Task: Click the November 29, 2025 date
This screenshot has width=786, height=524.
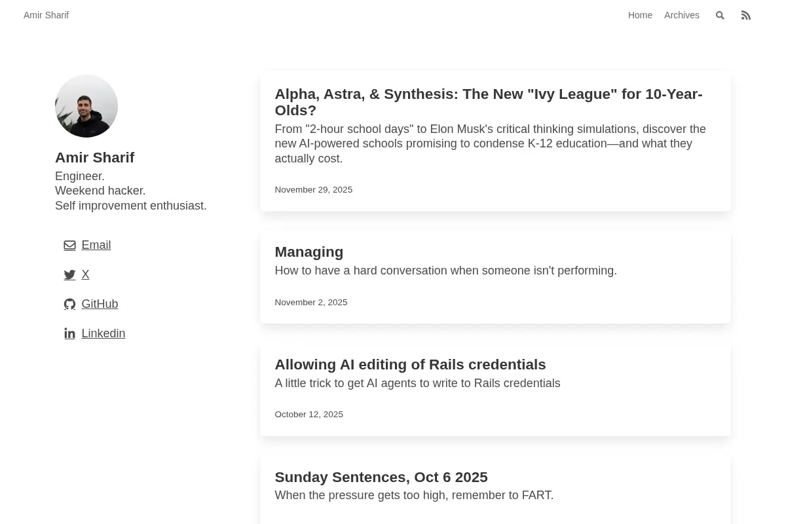Action: click(313, 190)
